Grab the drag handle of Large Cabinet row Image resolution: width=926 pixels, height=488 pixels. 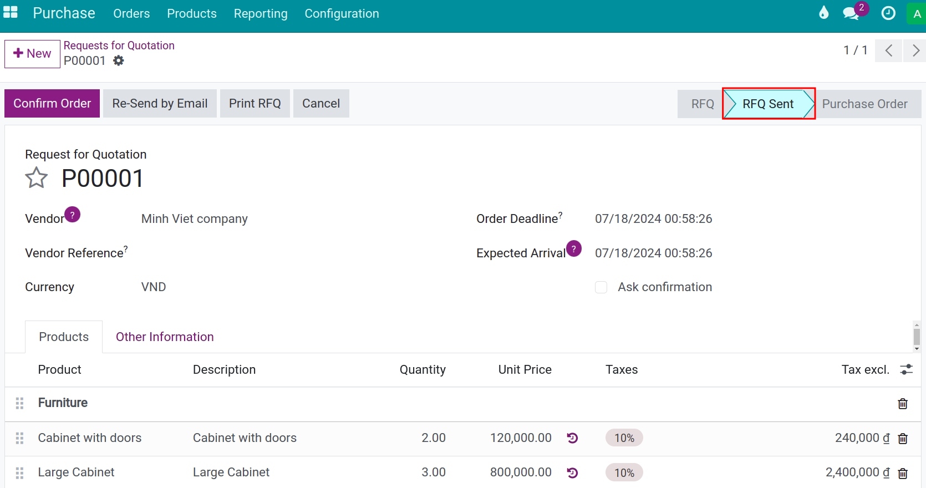19,472
